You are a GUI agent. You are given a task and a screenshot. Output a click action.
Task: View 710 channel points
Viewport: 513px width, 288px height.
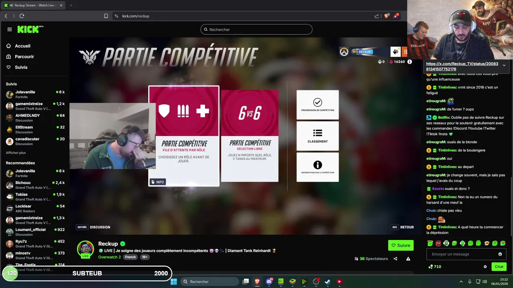434,267
